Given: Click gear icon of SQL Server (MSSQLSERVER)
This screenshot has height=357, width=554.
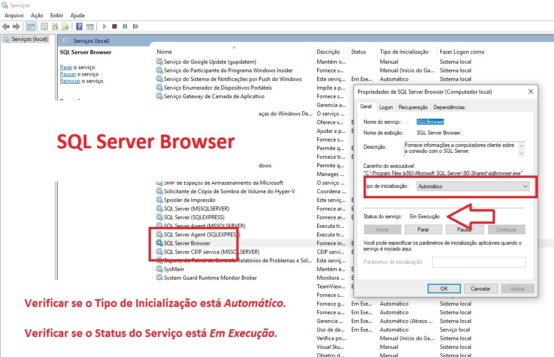Looking at the screenshot, I should tap(159, 209).
